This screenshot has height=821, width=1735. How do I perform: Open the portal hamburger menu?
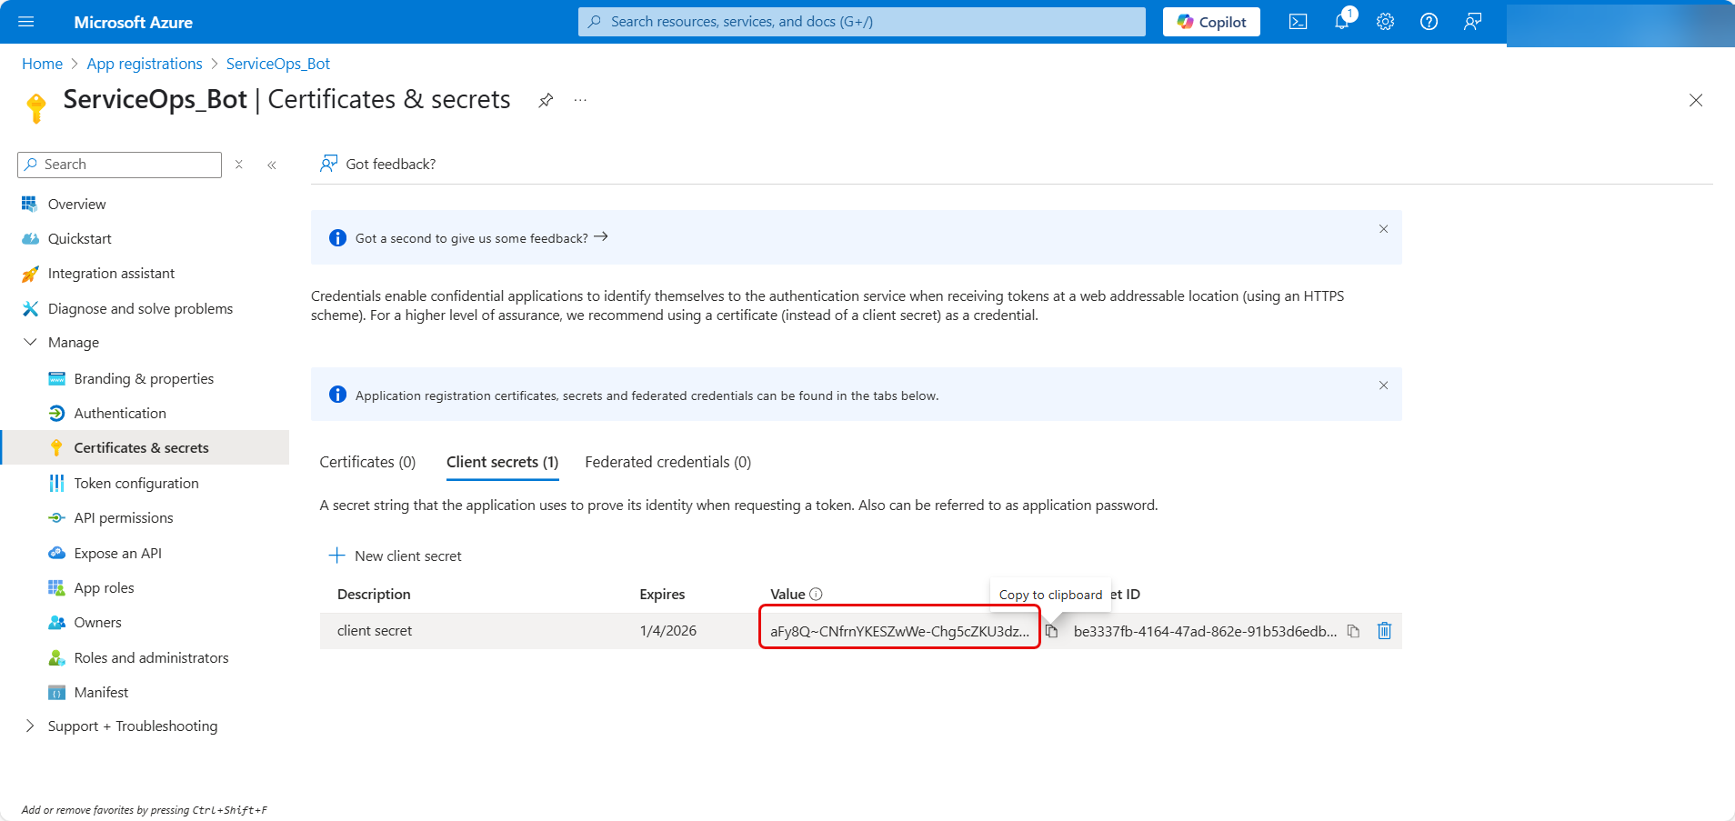coord(25,22)
